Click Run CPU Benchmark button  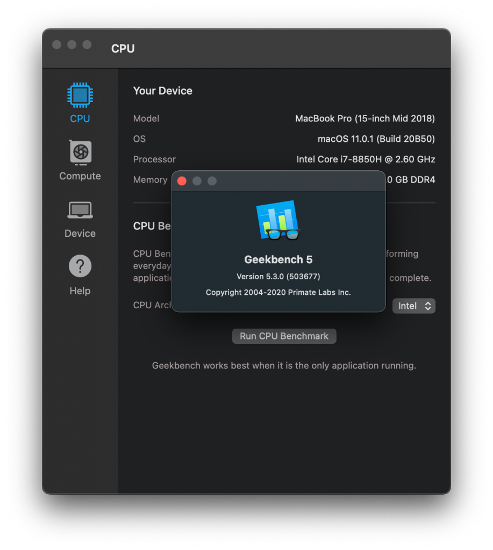[x=284, y=336]
